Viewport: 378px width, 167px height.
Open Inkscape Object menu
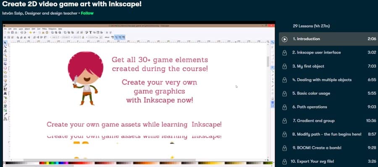[x=27, y=29]
